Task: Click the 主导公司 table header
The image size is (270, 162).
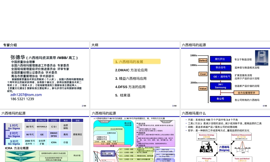Action: (42, 120)
